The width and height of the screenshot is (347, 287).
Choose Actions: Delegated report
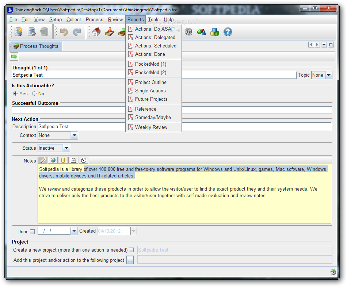tap(153, 37)
